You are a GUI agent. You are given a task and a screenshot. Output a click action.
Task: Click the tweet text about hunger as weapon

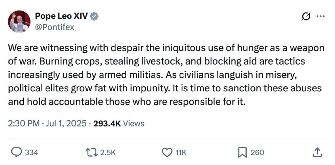166,75
